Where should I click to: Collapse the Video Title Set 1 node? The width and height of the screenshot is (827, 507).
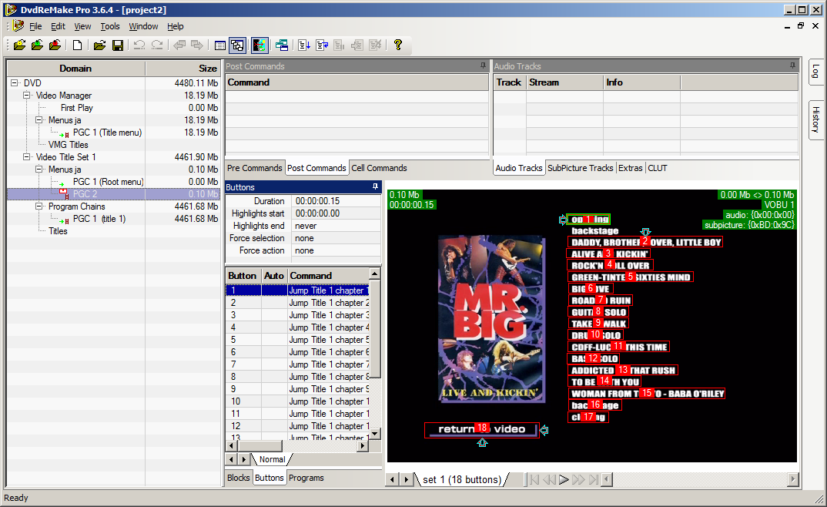coord(26,157)
